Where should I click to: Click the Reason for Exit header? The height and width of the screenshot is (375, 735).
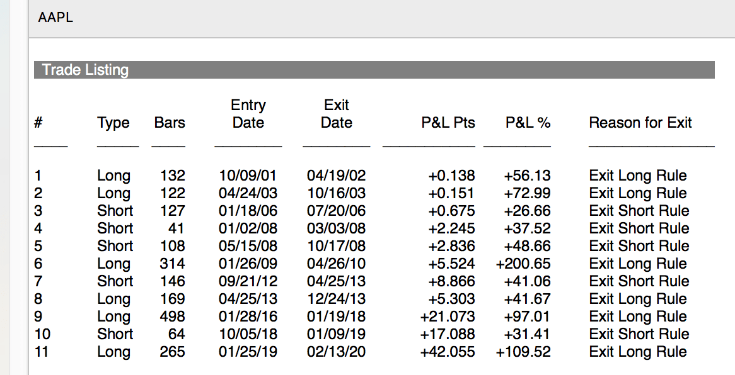(x=640, y=123)
